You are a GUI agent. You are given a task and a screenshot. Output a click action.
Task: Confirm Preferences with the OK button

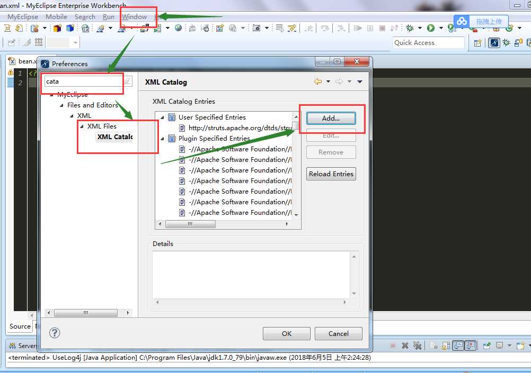[287, 333]
